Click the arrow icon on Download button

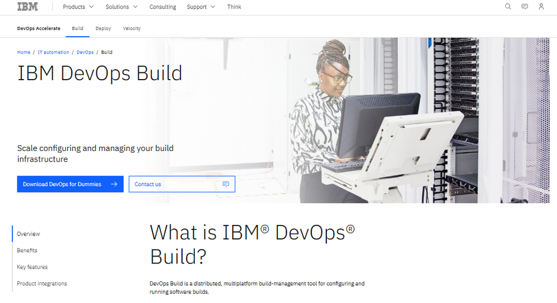[114, 184]
